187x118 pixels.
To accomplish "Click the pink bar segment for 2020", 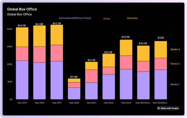I will tap(74, 85).
